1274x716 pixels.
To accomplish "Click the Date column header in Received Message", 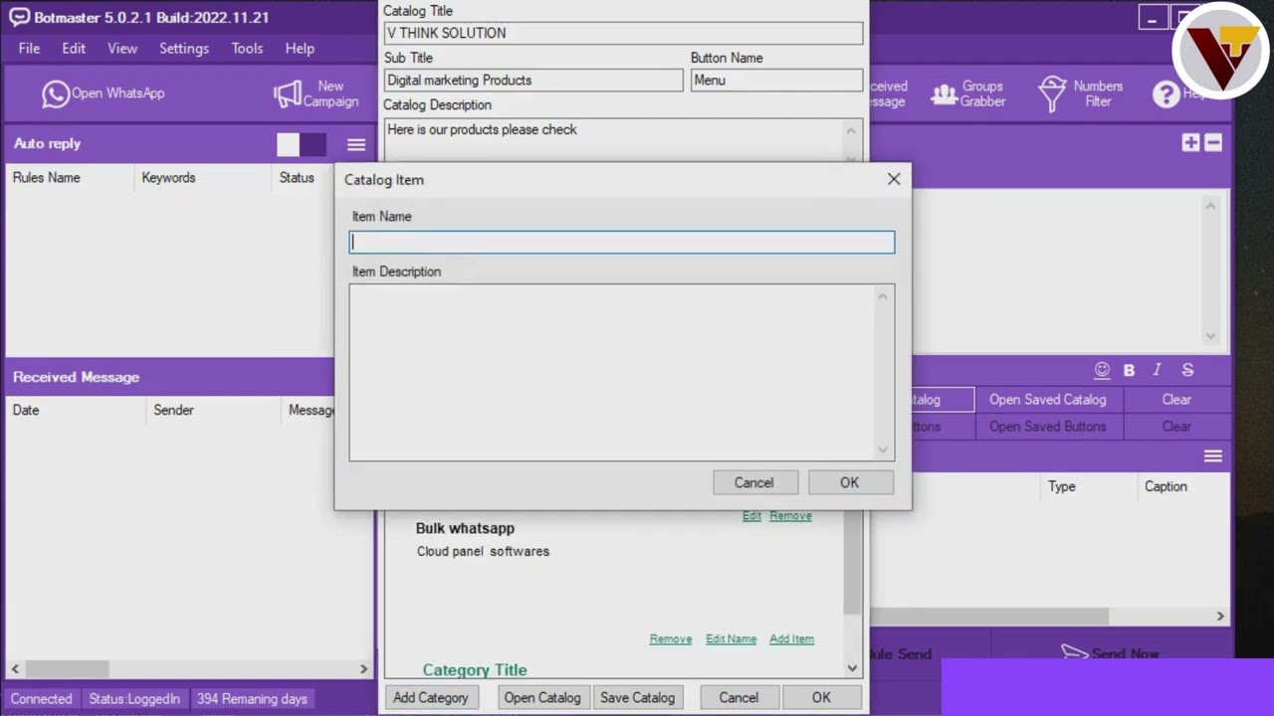I will [26, 410].
